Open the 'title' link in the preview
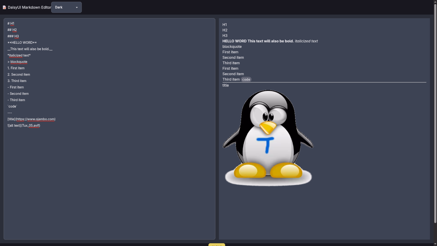This screenshot has height=246, width=437. [226, 85]
